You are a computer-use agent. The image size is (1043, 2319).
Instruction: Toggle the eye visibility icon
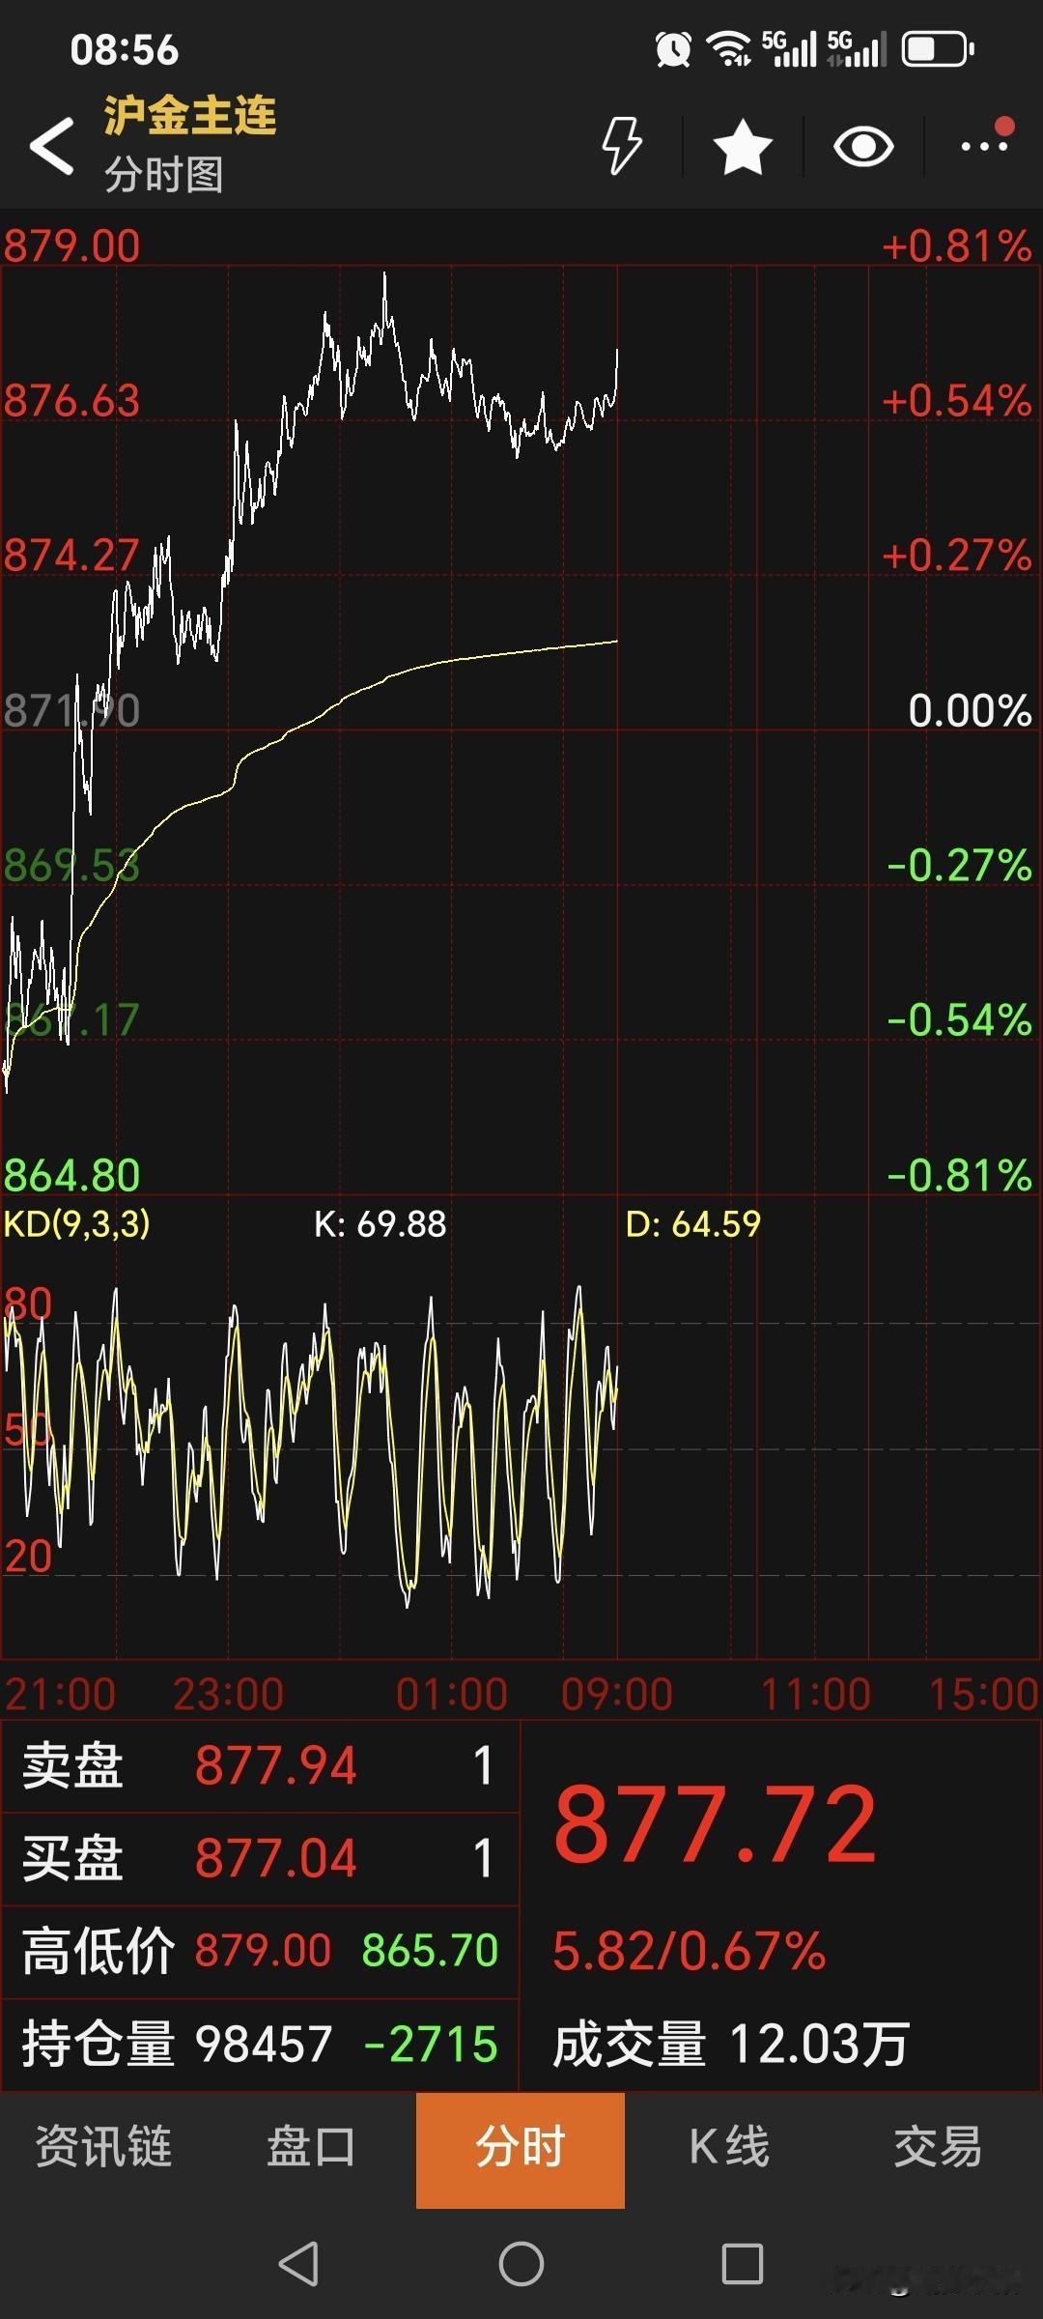(863, 147)
